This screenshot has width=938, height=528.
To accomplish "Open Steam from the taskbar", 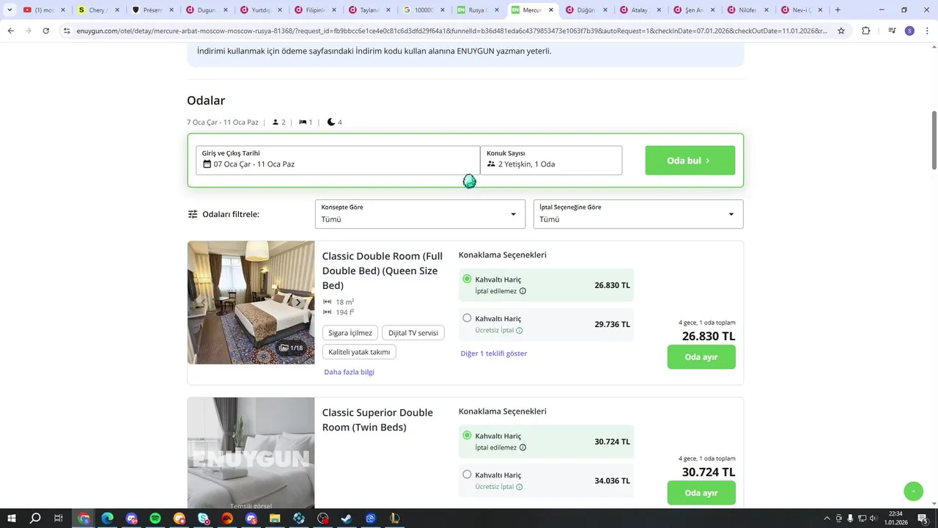I will [x=347, y=518].
